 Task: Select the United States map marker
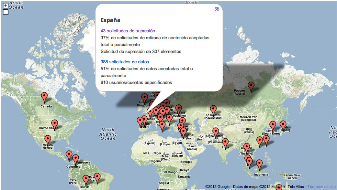(x=55, y=125)
